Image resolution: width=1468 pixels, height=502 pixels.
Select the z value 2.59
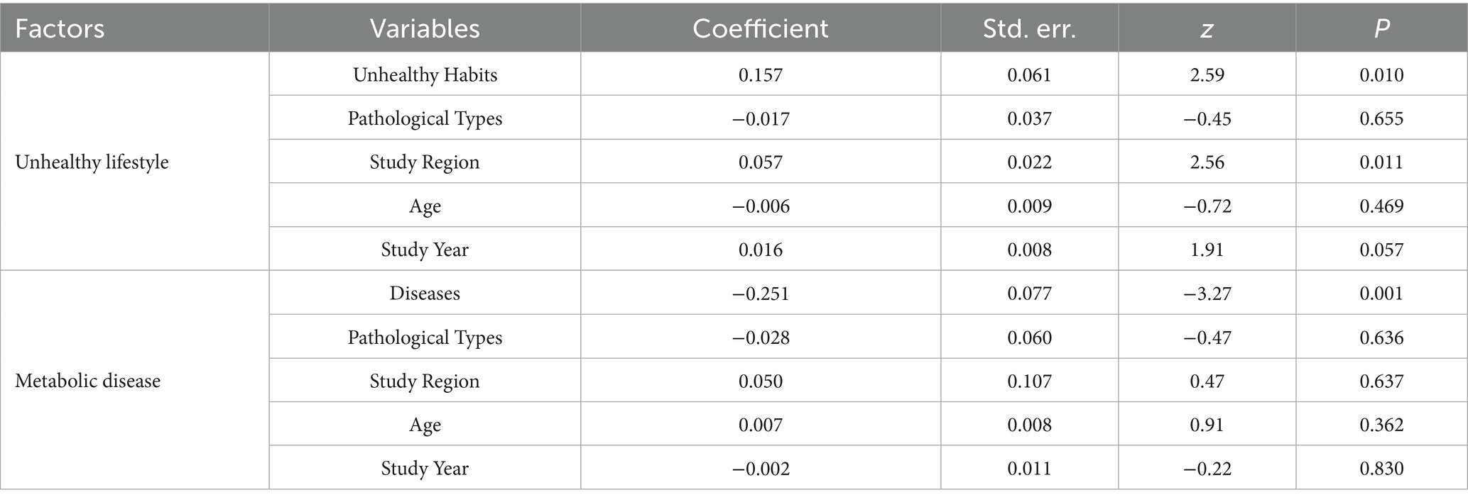coord(1207,75)
